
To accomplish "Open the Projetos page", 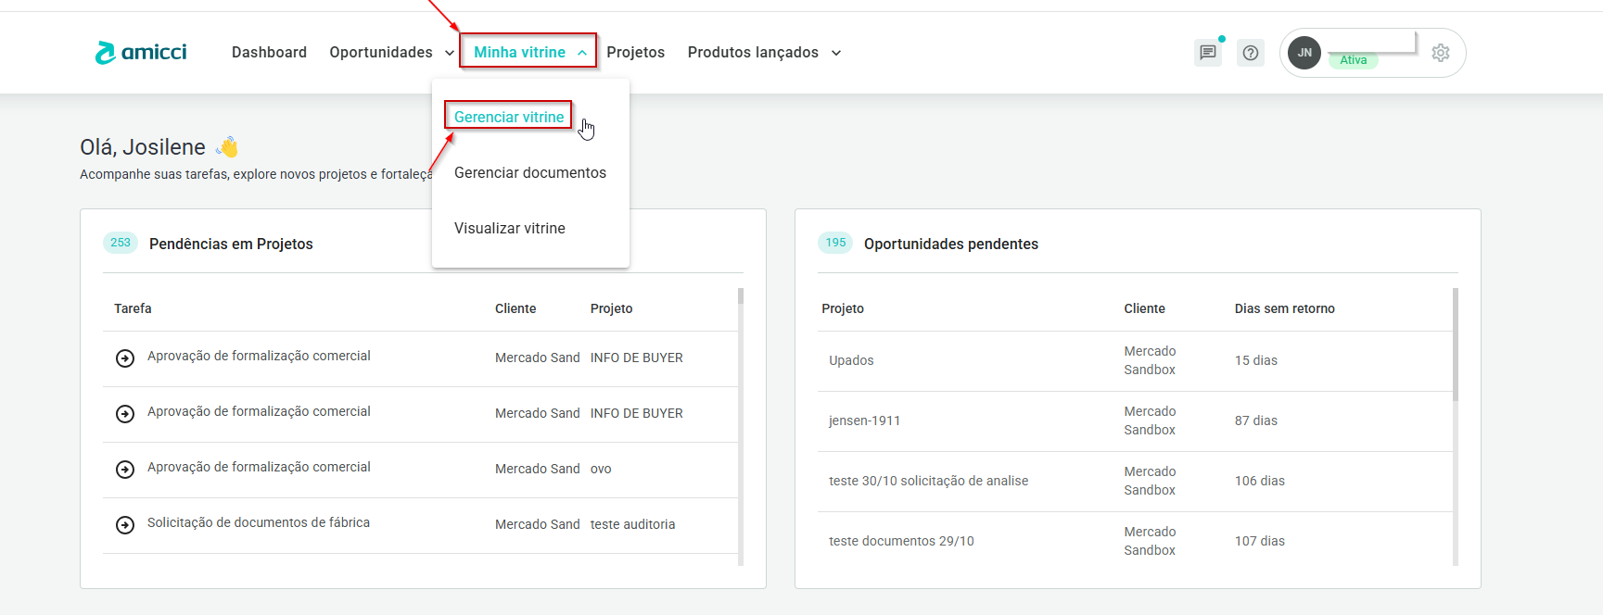I will pyautogui.click(x=635, y=53).
